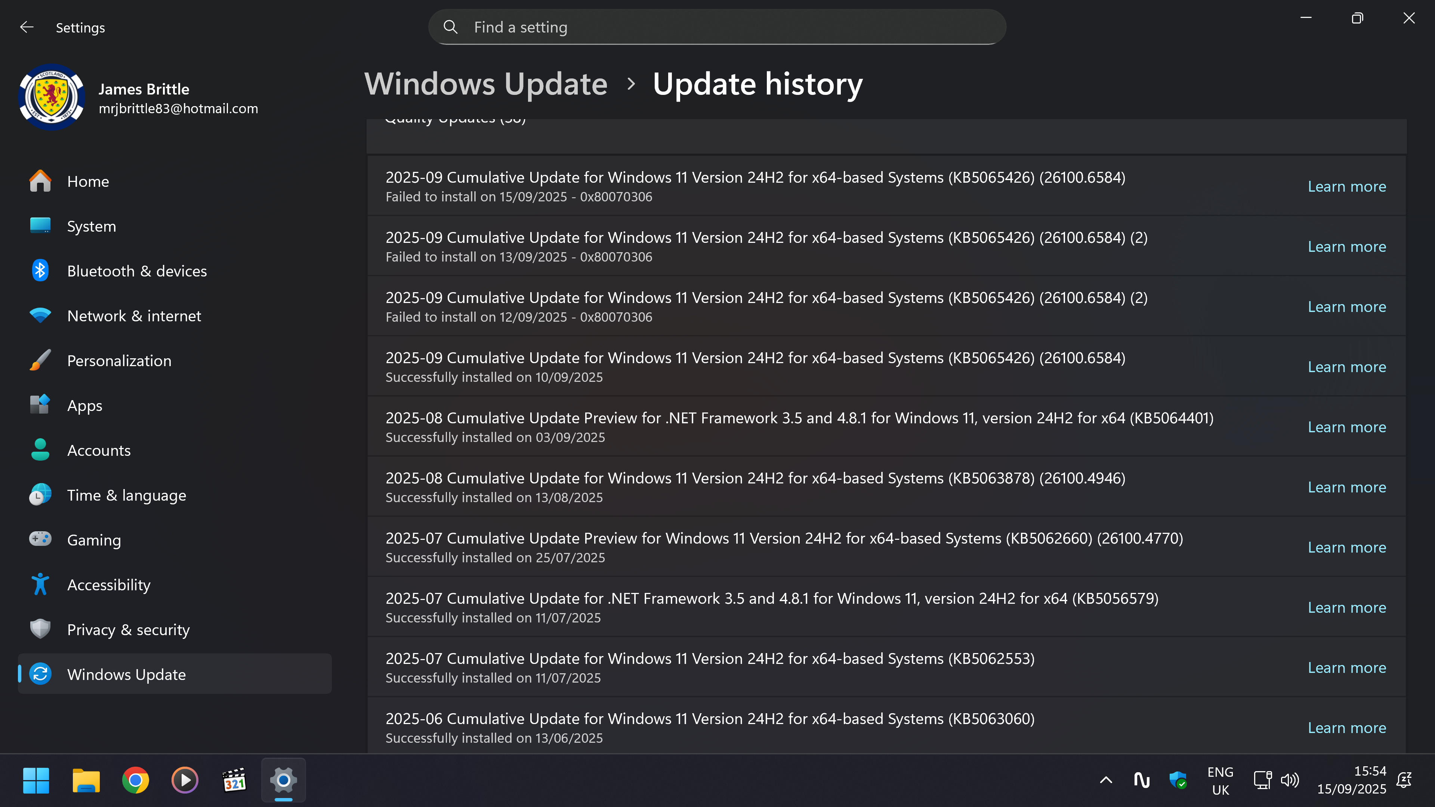
Task: Navigate to Windows Update breadcrumb
Action: [485, 84]
